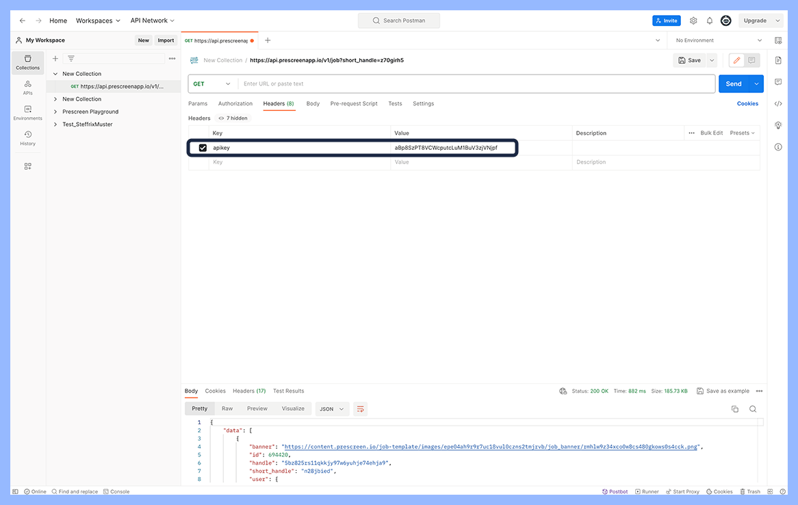Open the Trash from the status bar
Image resolution: width=798 pixels, height=505 pixels.
[x=750, y=491]
